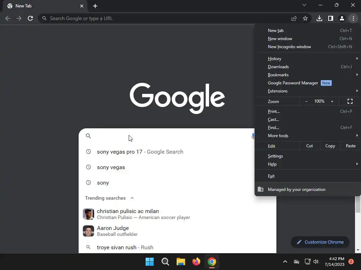
Task: Click the Cut button in Edit row
Action: [x=310, y=146]
